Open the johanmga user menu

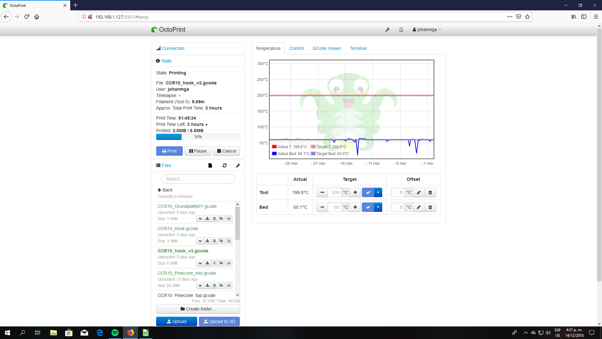(x=427, y=30)
